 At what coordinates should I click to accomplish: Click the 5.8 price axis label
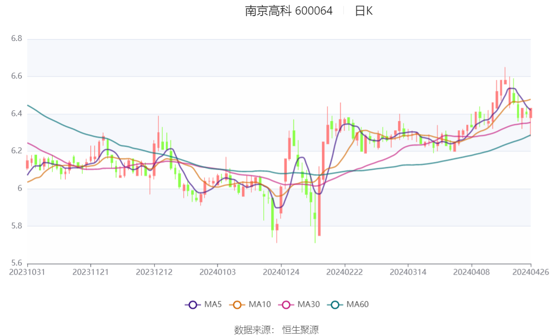17,226
